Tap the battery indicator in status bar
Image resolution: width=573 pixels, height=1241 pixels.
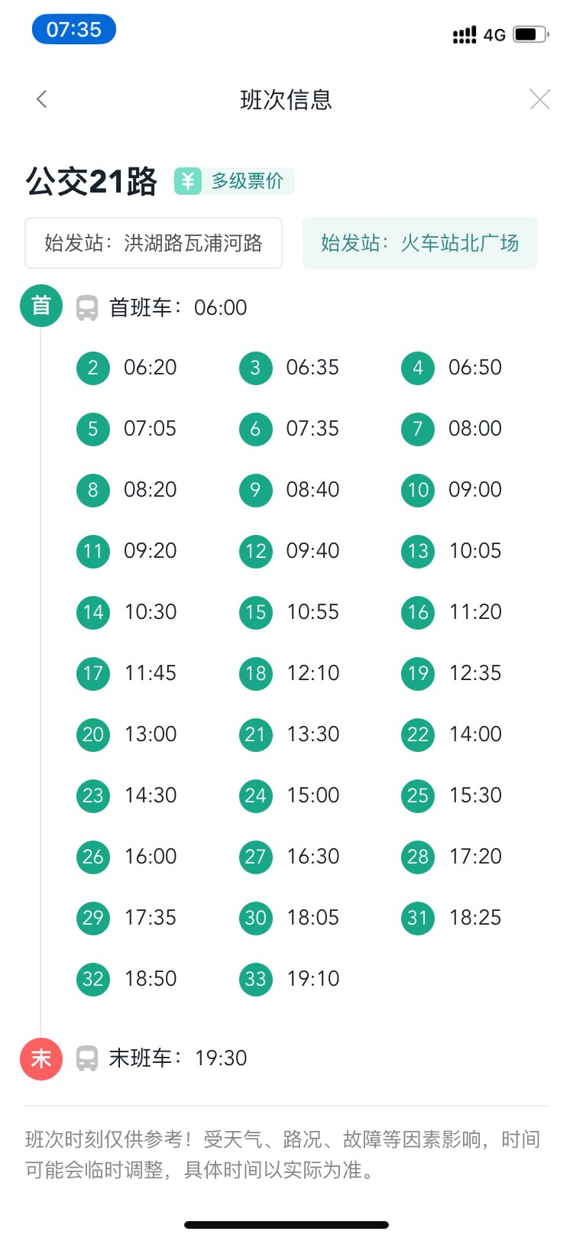tap(529, 34)
